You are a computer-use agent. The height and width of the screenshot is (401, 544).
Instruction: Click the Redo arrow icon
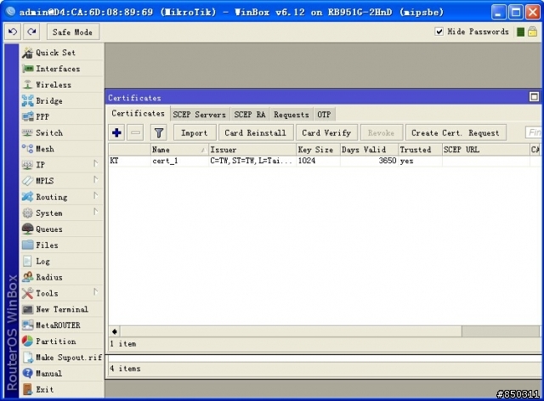pos(31,32)
